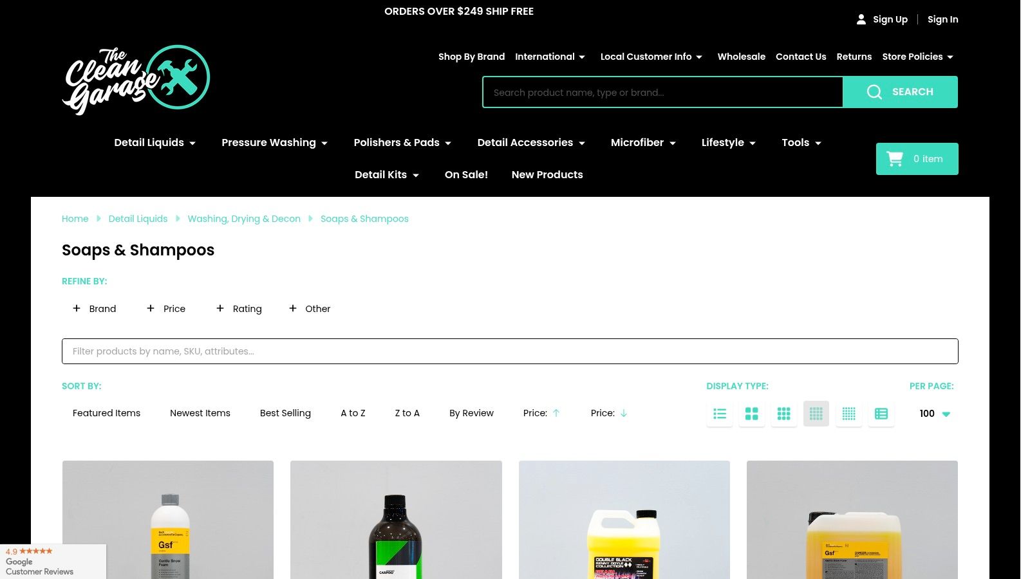Viewport: 1030px width, 579px height.
Task: Open Contact Us page
Action: click(801, 57)
